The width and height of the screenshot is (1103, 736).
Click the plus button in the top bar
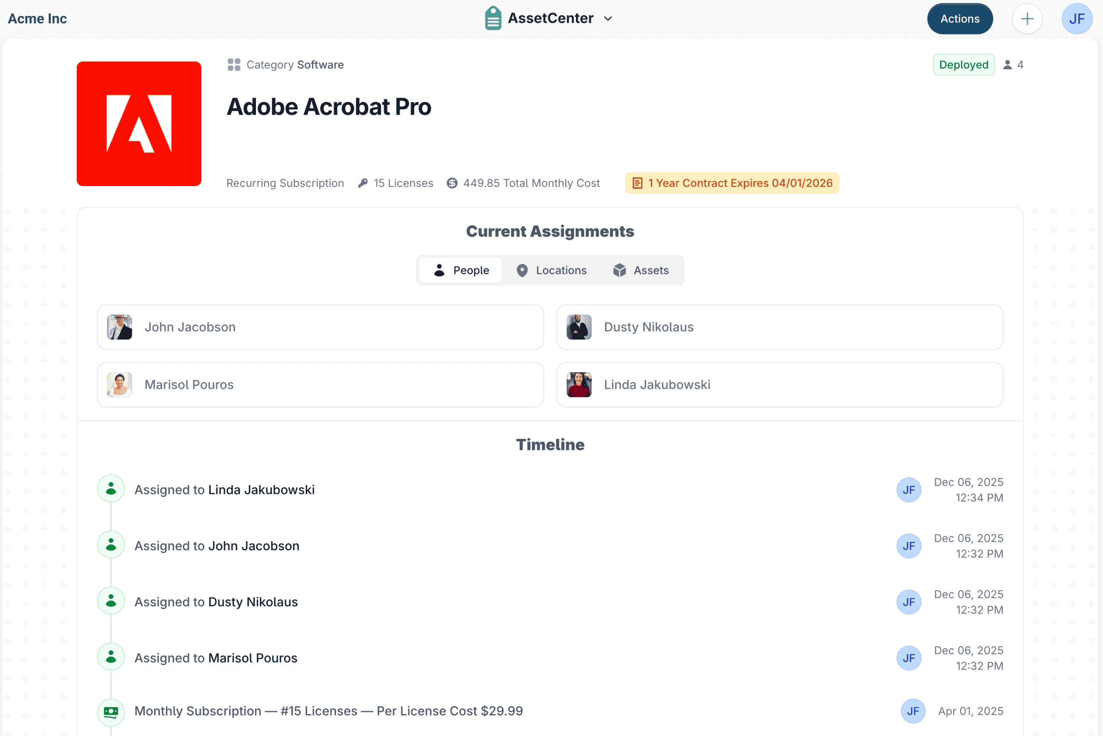[1028, 19]
